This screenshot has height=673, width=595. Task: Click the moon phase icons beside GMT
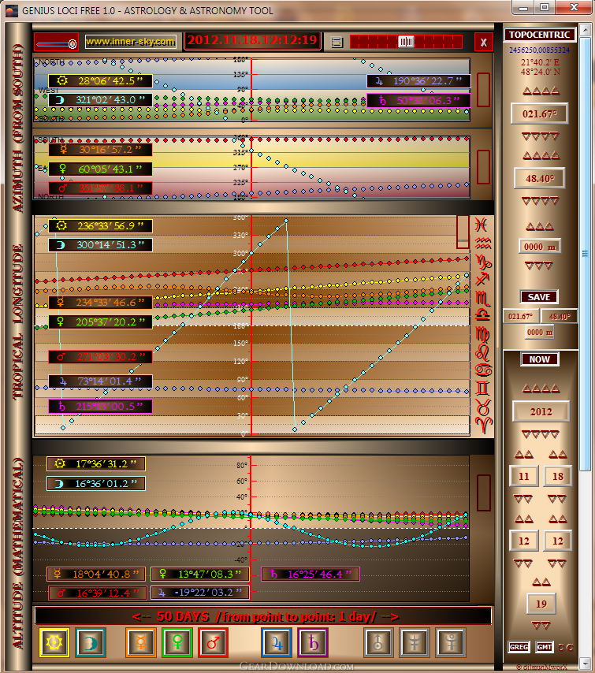566,647
